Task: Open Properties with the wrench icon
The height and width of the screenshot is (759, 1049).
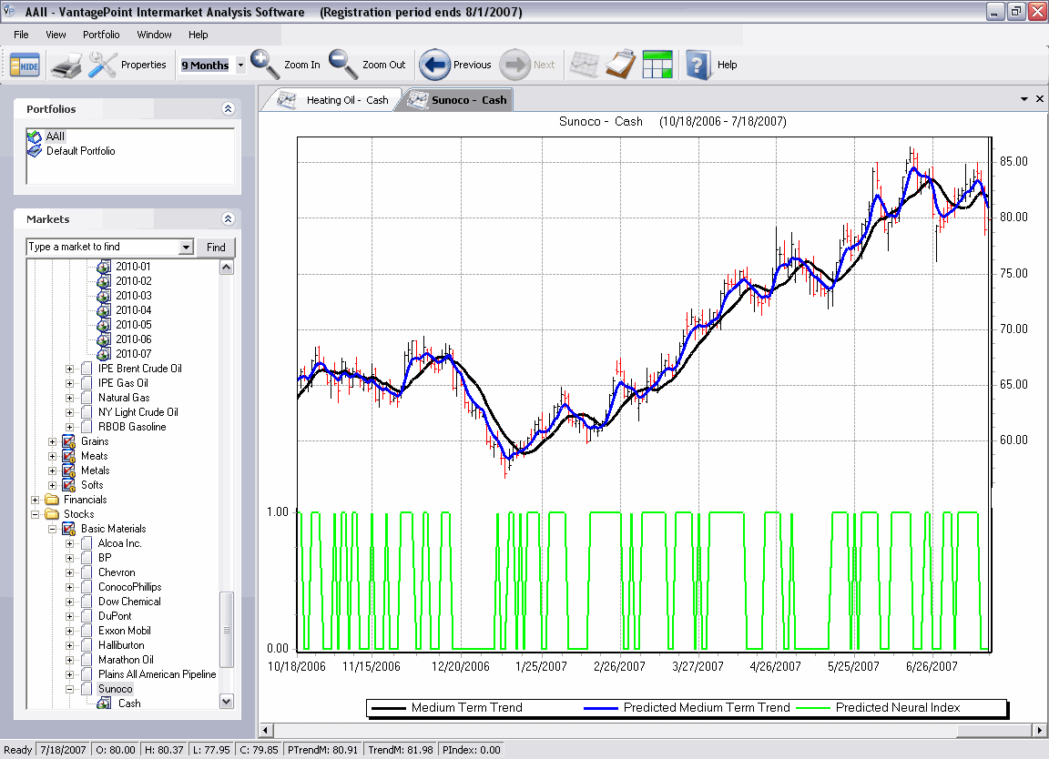Action: [x=103, y=65]
